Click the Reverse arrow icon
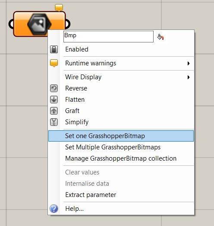The width and height of the screenshot is (214, 226). [x=54, y=88]
